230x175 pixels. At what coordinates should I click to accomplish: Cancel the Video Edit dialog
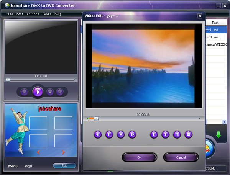(x=181, y=157)
